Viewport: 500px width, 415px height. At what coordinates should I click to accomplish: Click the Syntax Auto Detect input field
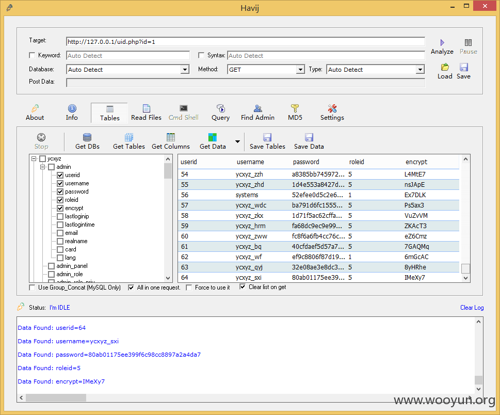(x=326, y=56)
